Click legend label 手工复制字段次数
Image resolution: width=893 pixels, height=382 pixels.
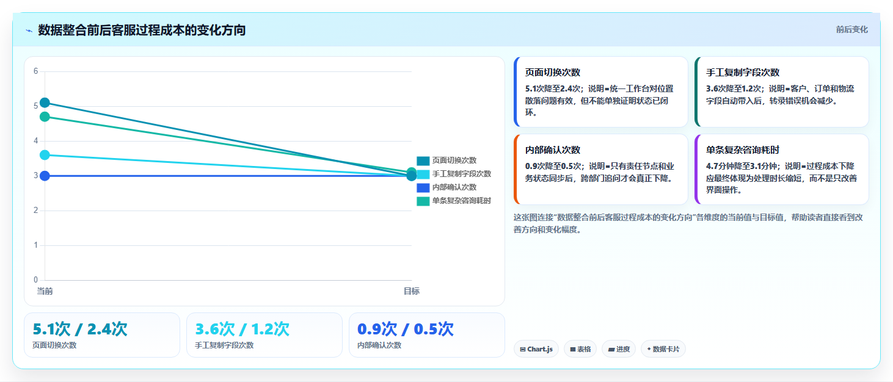pyautogui.click(x=462, y=174)
